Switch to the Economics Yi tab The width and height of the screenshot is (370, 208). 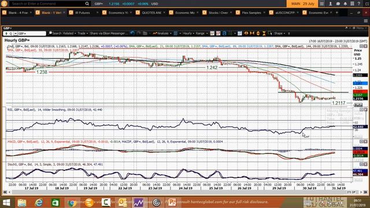click(x=118, y=13)
